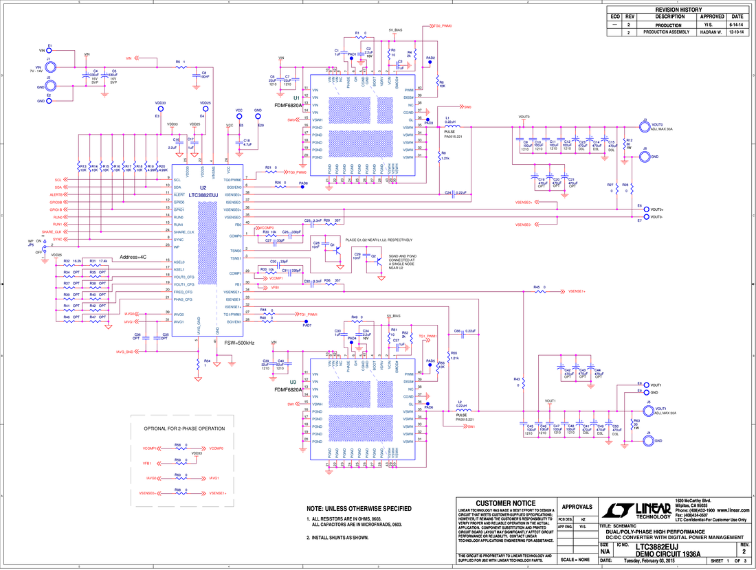
Task: Click the Linear Technology logo
Action: pos(636,511)
